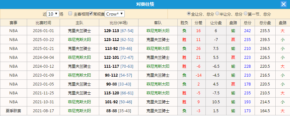This screenshot has width=290, height=116.
Task: Click handicap value 10.5 in 2021-10-31 row
Action: coord(216,102)
